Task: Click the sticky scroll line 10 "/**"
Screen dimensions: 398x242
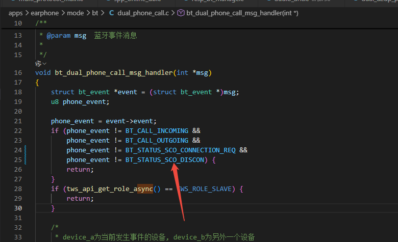Action: click(x=41, y=23)
